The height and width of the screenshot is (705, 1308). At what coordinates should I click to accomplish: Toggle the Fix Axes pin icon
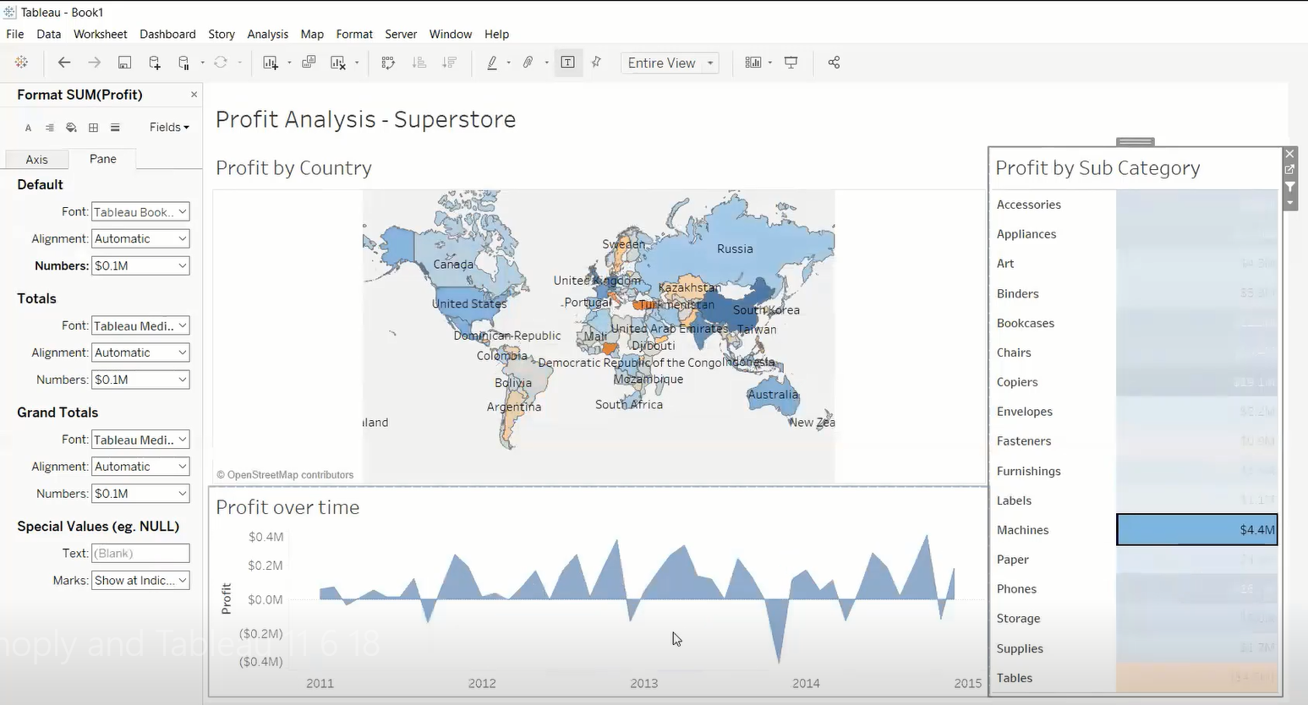(597, 63)
